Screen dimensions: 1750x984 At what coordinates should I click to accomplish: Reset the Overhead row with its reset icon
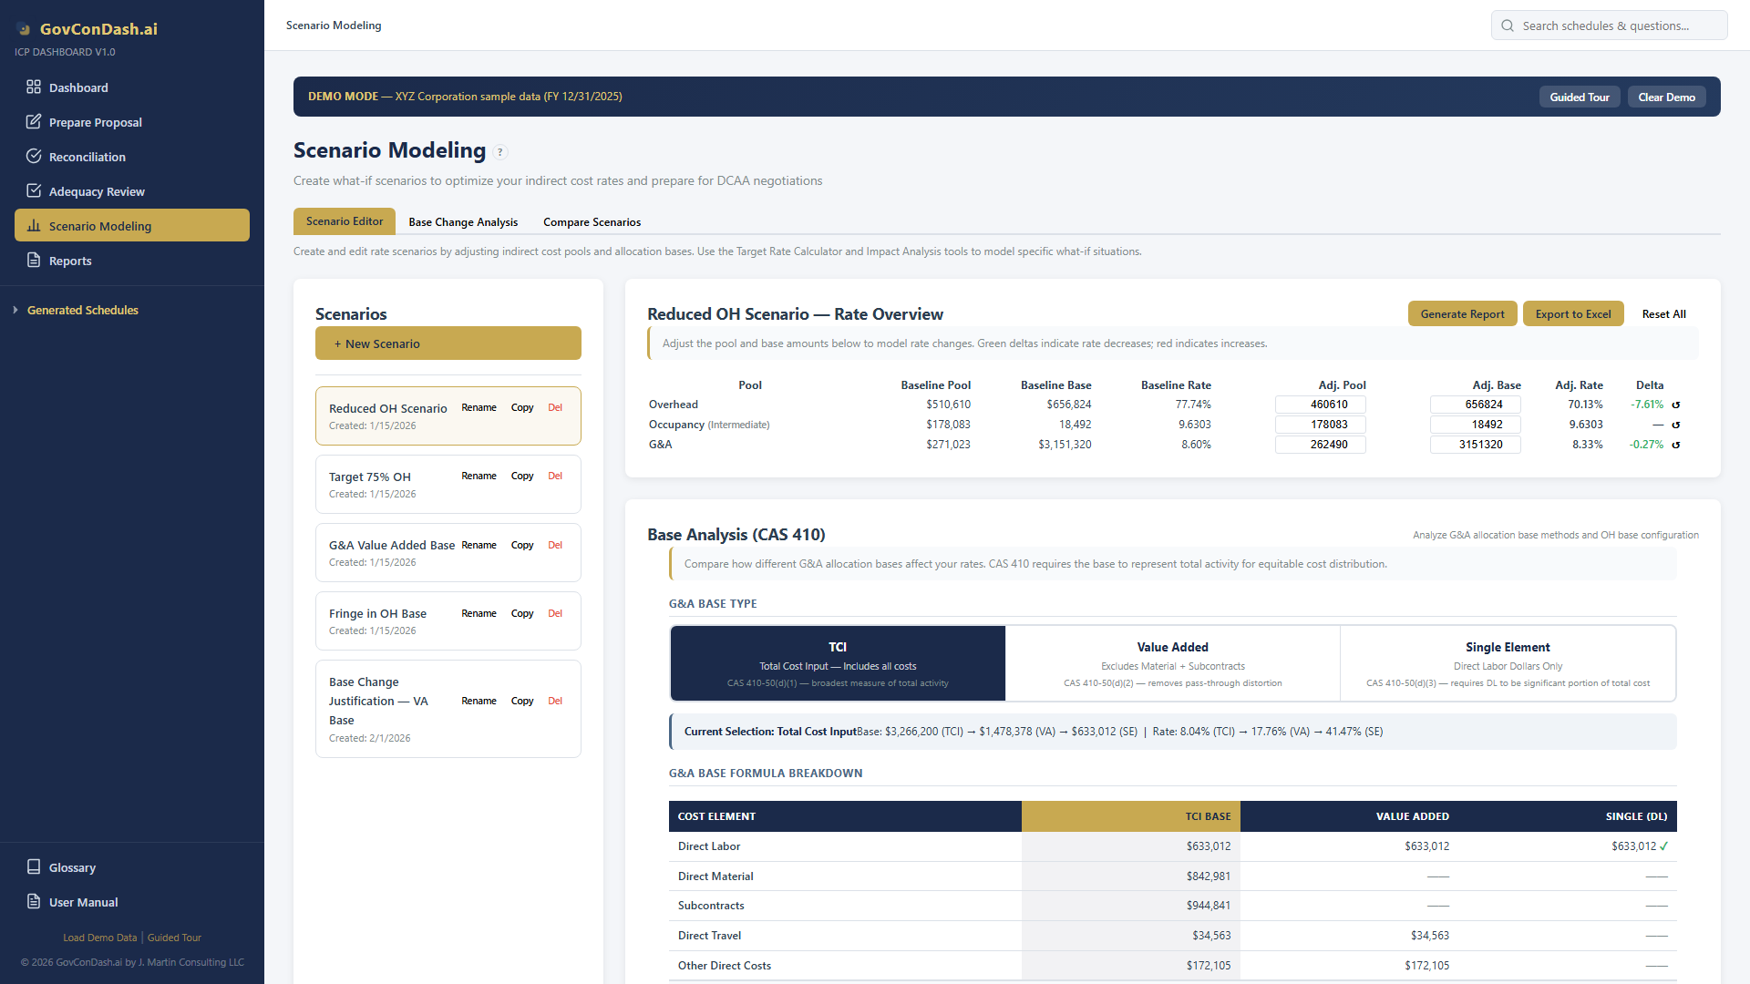tap(1675, 405)
